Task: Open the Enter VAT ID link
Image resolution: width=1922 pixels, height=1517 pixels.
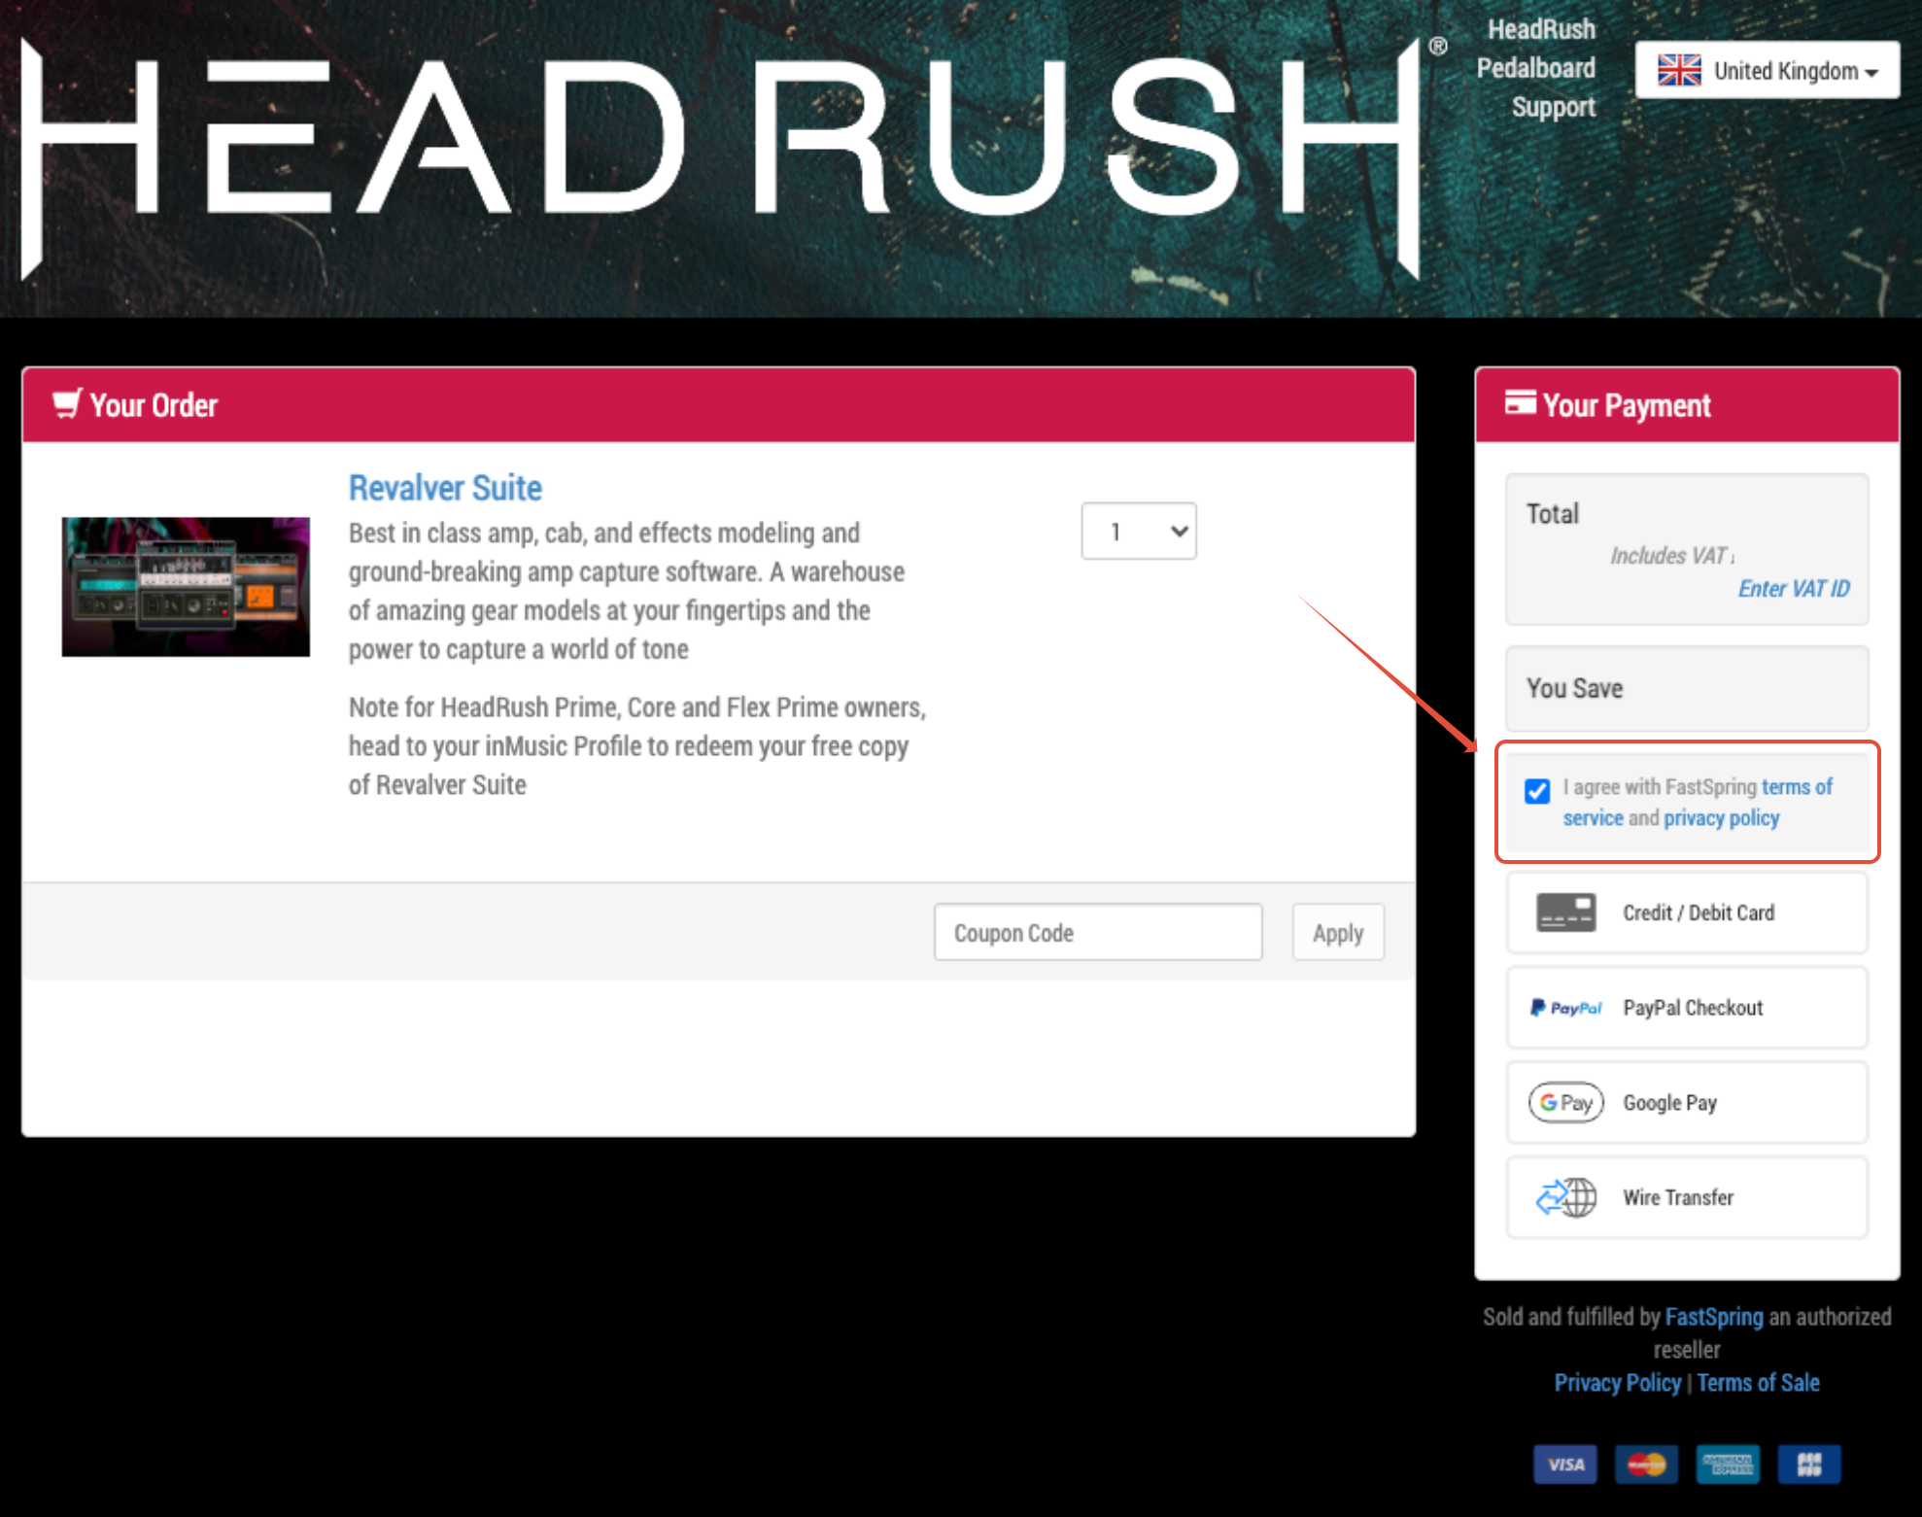Action: click(x=1793, y=589)
